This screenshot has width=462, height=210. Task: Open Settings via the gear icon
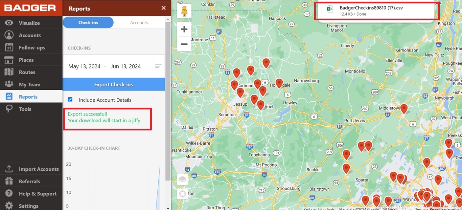tap(9, 206)
